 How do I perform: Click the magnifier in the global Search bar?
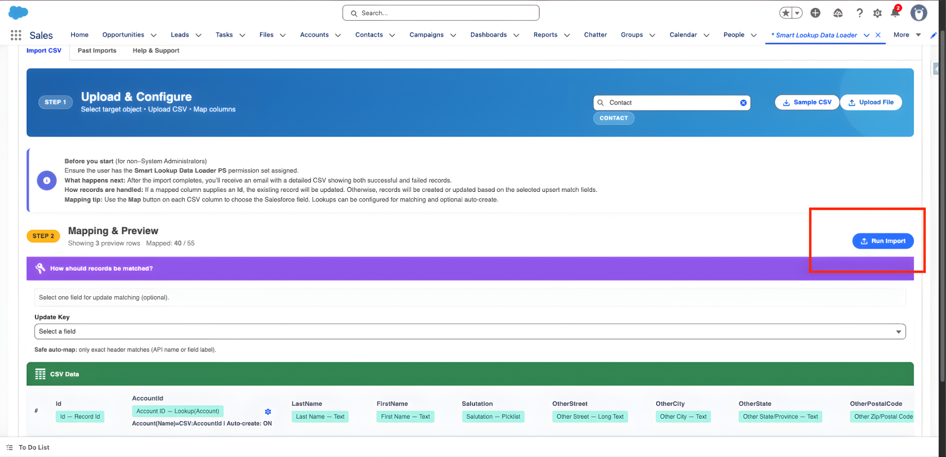pyautogui.click(x=354, y=13)
